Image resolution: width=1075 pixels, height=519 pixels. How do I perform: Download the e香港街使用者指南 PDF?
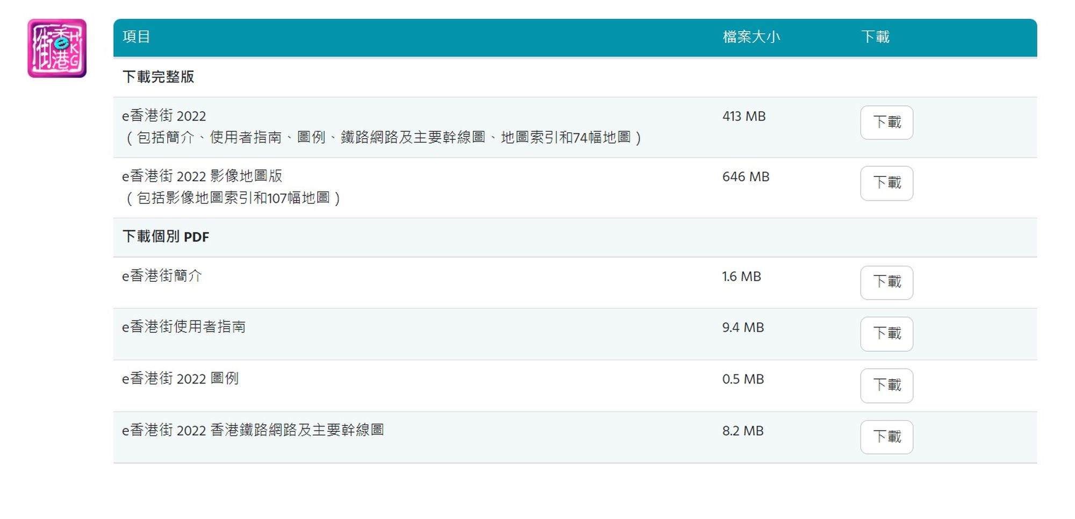[x=886, y=334]
